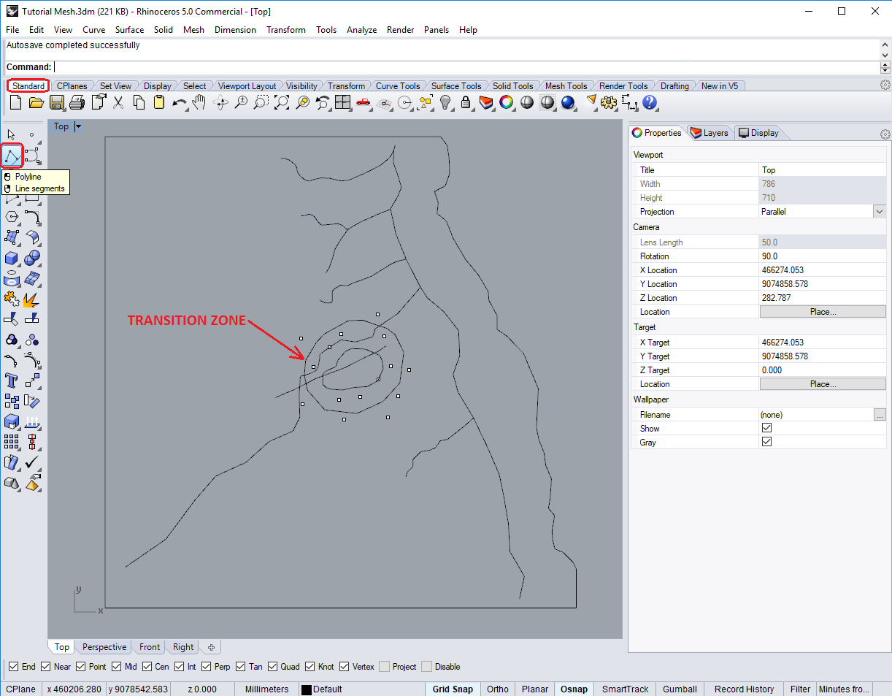This screenshot has height=696, width=892.
Task: Click the Save floppy disk icon
Action: coord(56,103)
